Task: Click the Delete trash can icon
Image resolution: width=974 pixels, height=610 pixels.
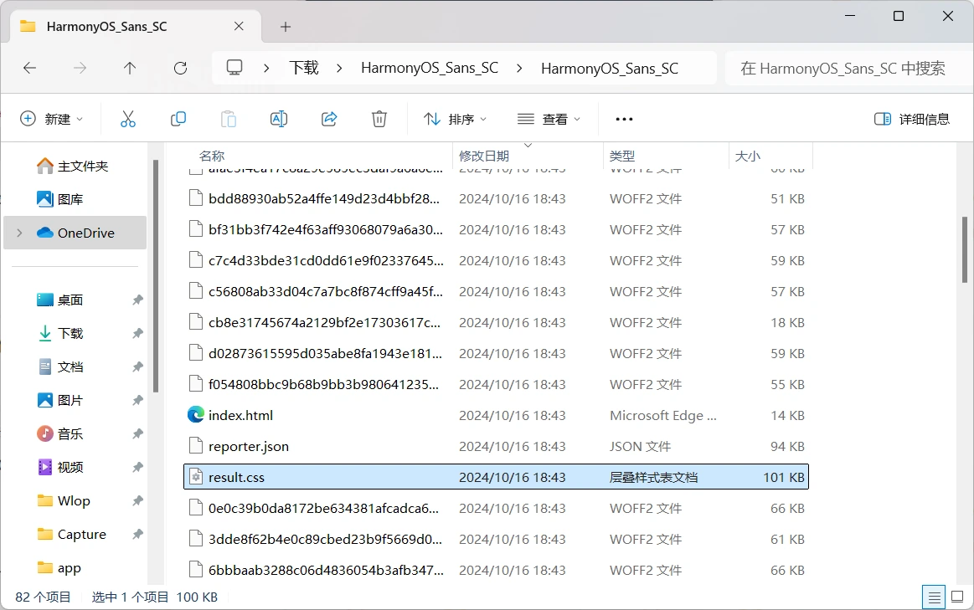Action: (x=379, y=119)
